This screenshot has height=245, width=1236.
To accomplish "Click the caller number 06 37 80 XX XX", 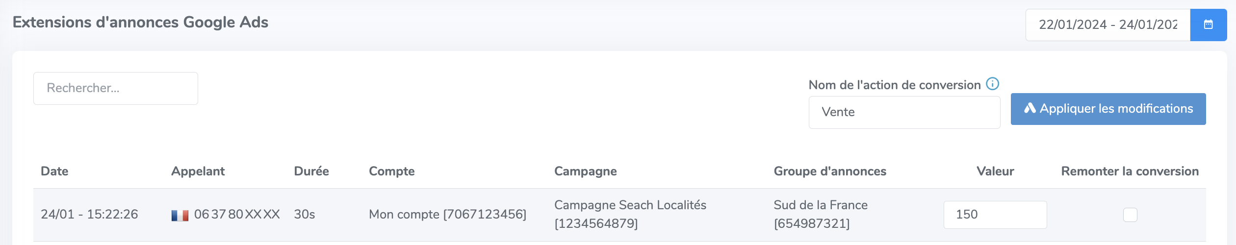I will coord(237,214).
